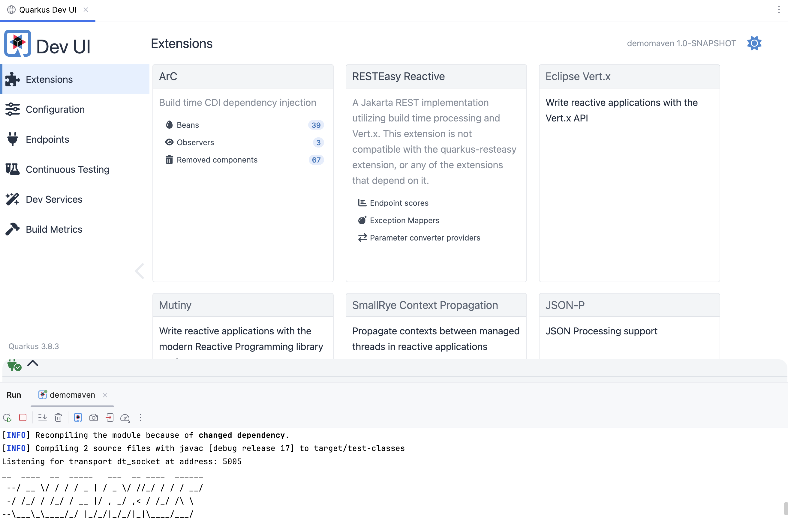Open the Configuration panel icon

click(x=12, y=109)
